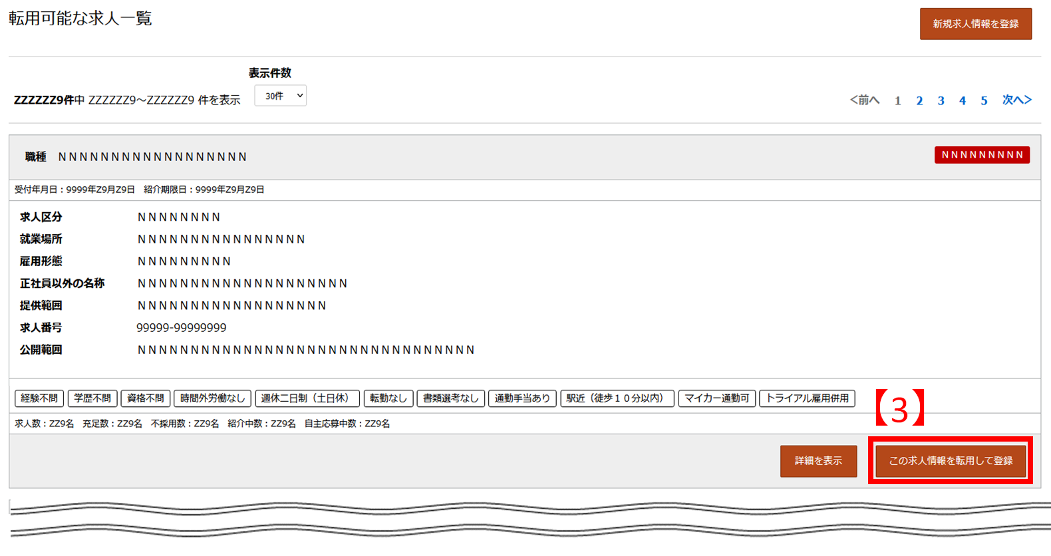Click the 受付年月日 date text

click(75, 190)
